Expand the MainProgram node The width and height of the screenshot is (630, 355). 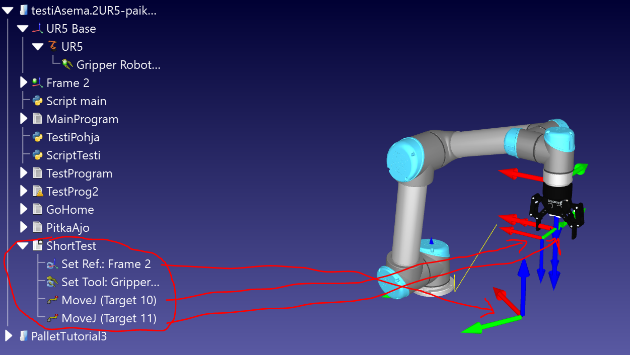point(23,119)
